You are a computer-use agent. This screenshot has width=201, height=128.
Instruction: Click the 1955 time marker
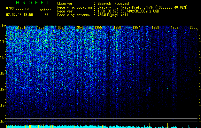pyautogui.click(x=98, y=28)
